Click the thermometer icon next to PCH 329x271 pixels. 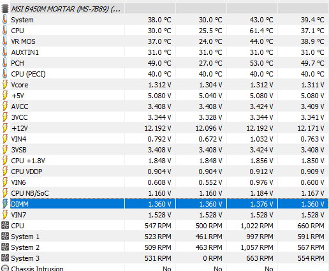[x=4, y=63]
